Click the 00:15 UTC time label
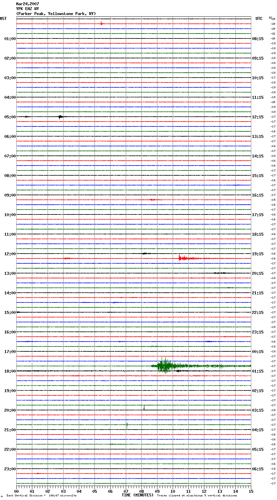The width and height of the screenshot is (277, 500). tap(258, 352)
